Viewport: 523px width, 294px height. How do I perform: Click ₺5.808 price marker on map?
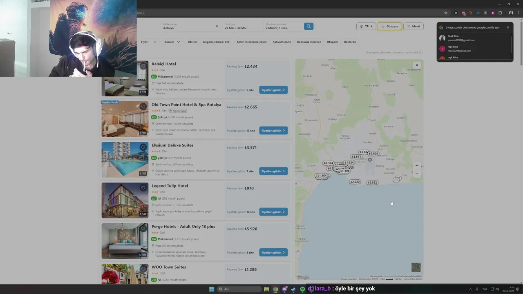coord(373,154)
